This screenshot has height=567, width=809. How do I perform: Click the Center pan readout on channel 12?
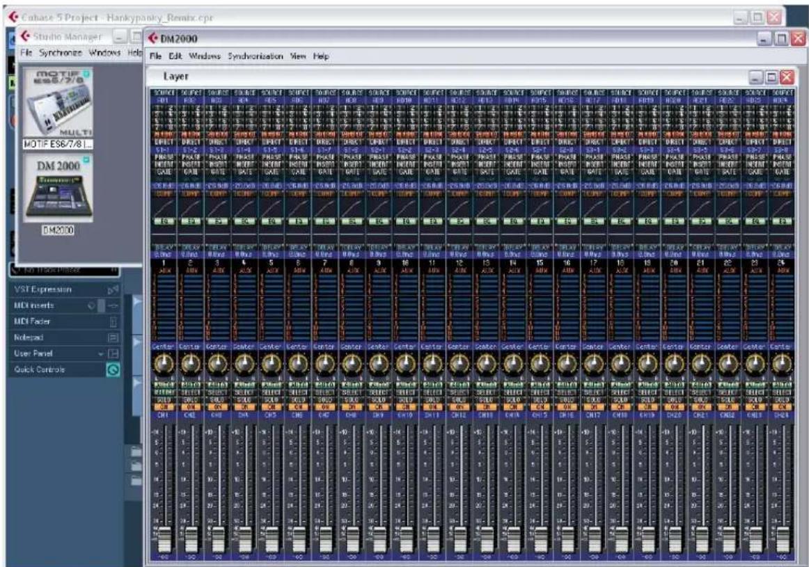[x=460, y=347]
